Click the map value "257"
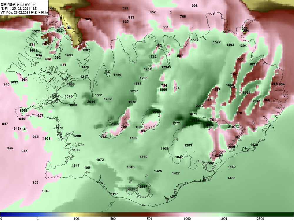 pos(45,44)
